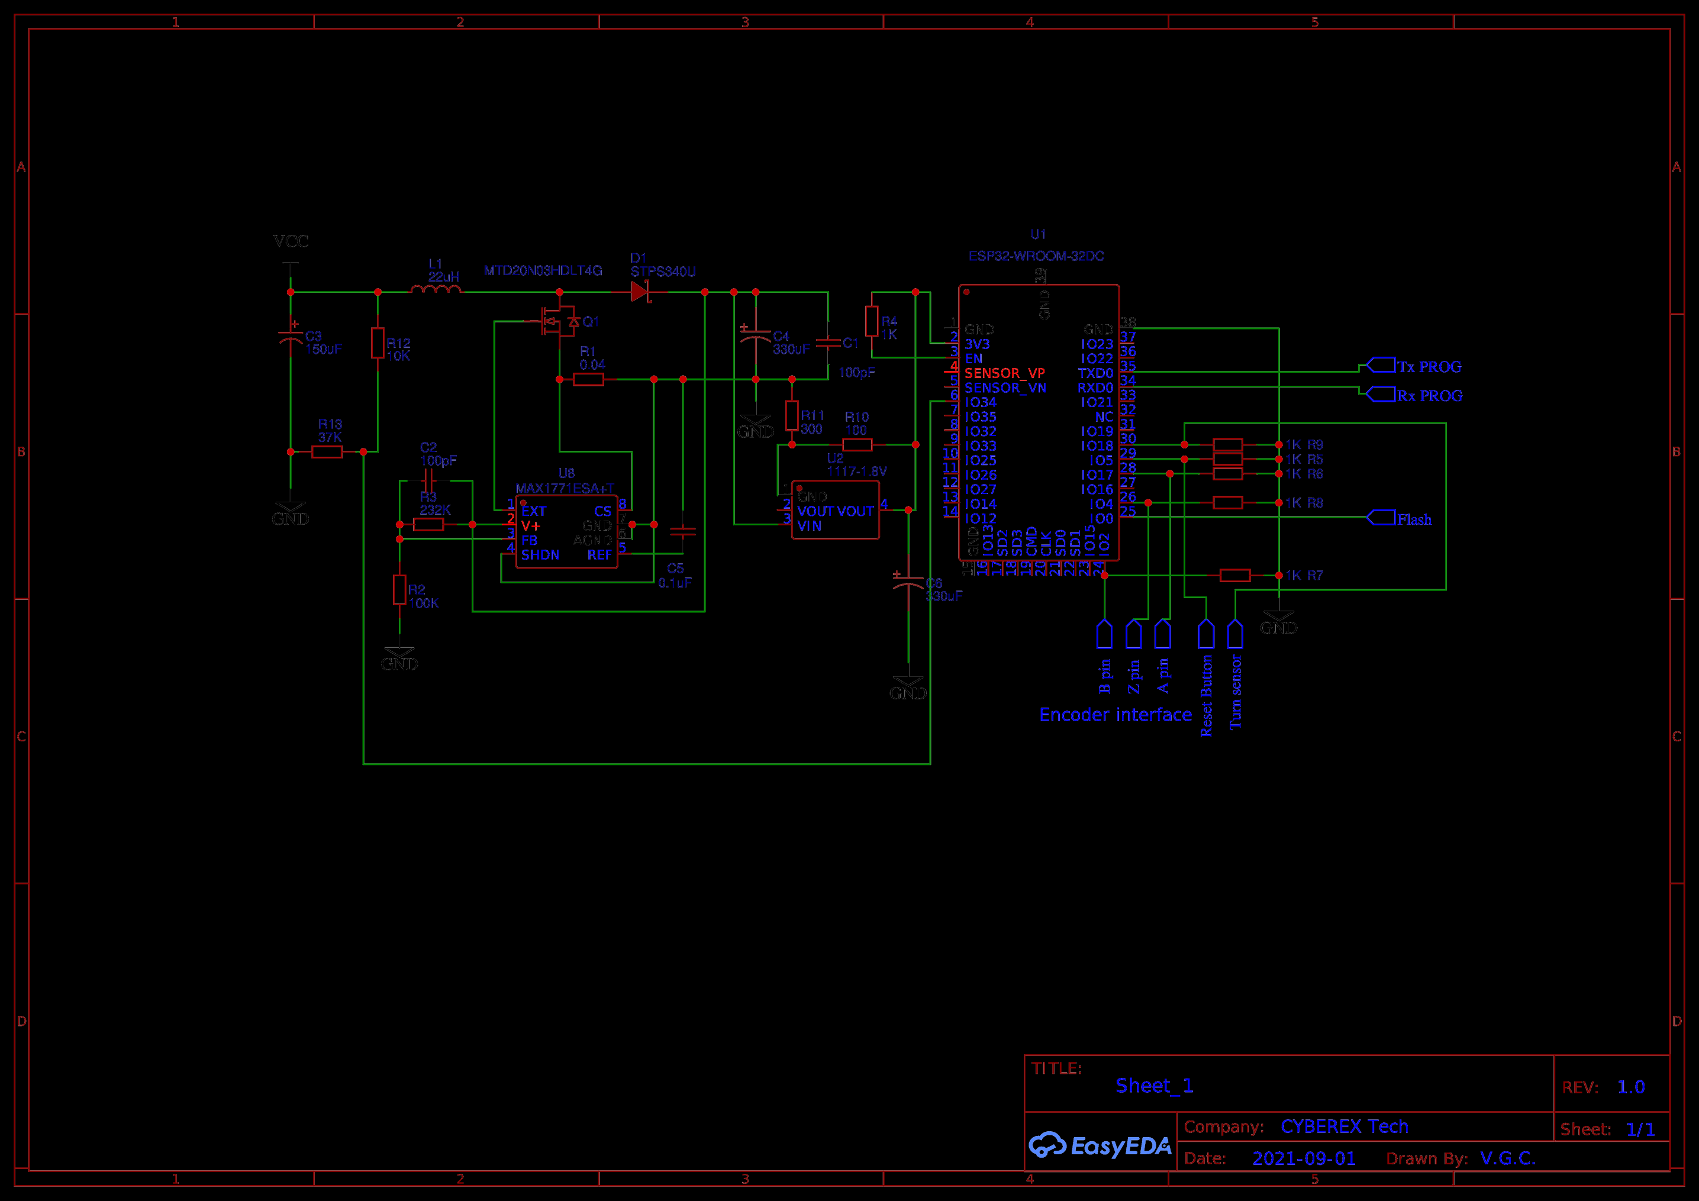Click the 'MTD20N03HDLT4G' part label

coord(543,271)
